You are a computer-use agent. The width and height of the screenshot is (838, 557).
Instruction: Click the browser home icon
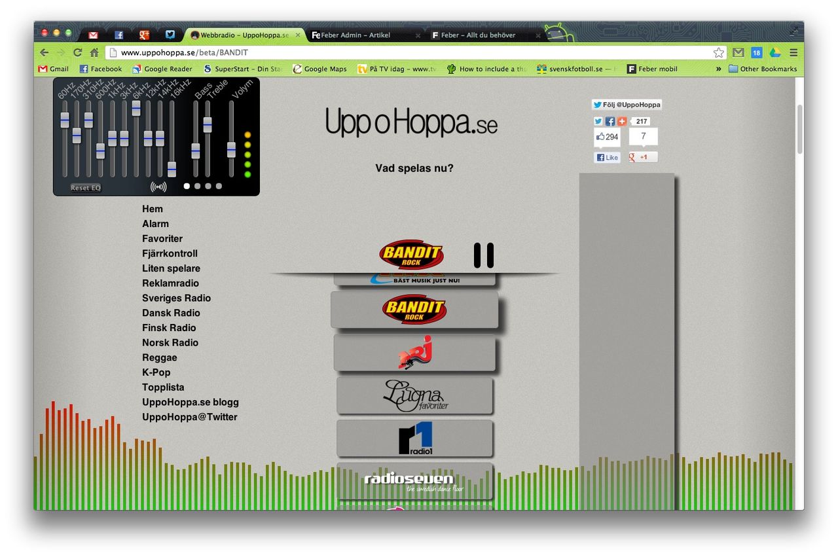pos(94,53)
